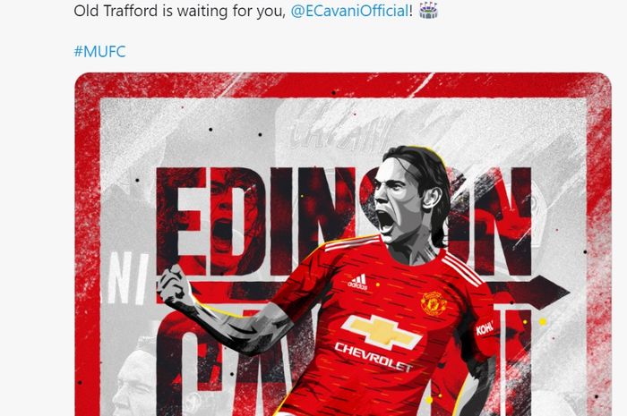Click the CHEVROLET wordmark on the jersey
The width and height of the screenshot is (627, 416).
click(374, 357)
